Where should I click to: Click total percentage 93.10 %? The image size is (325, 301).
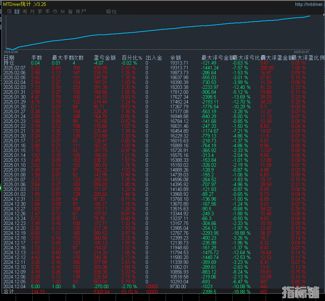click(130, 292)
